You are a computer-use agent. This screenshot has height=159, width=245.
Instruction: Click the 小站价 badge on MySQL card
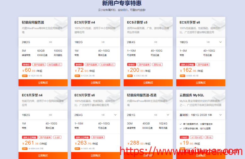184,137
